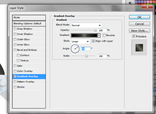
Task: Click the angle dial control
Action: [x=75, y=49]
